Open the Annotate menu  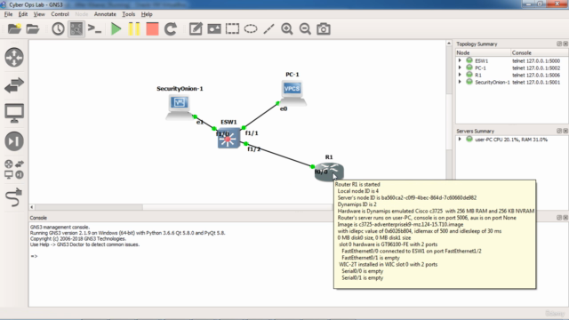click(x=105, y=14)
